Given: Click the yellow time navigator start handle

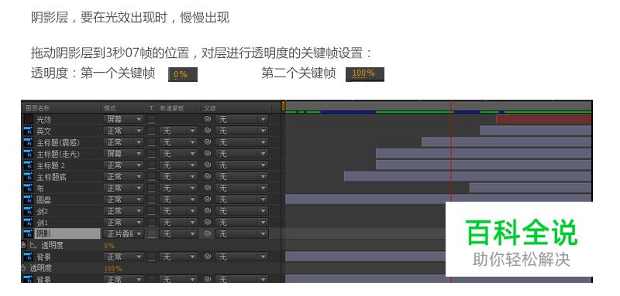Looking at the screenshot, I should [x=284, y=106].
